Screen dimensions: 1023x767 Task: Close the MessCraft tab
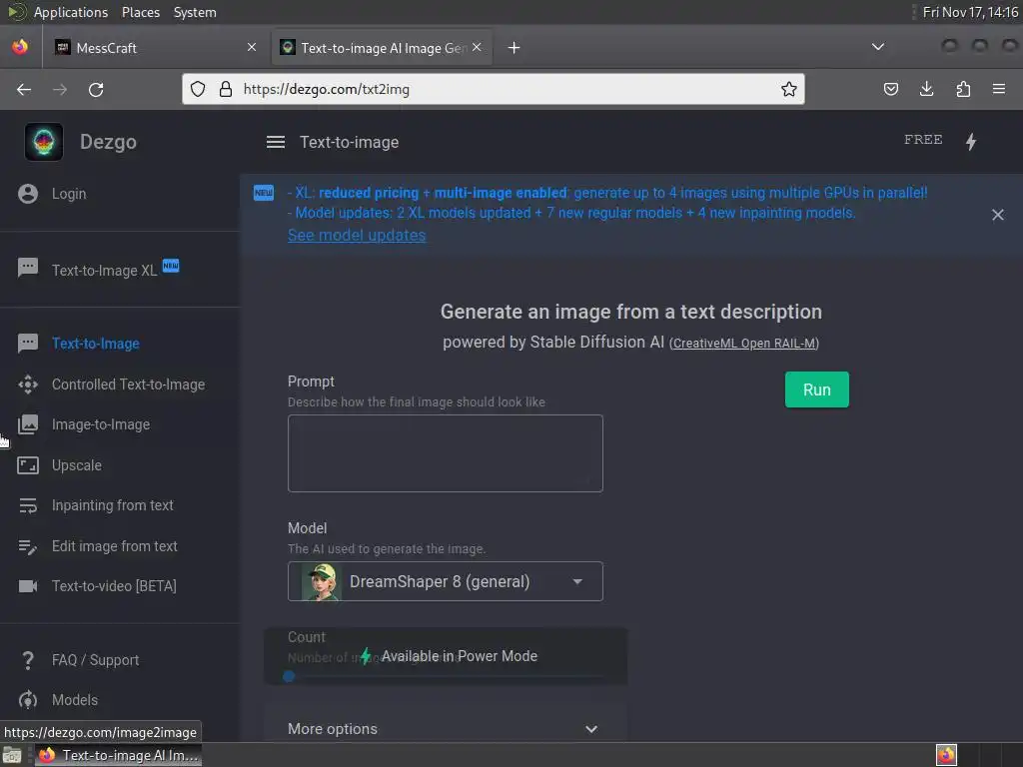pos(252,47)
